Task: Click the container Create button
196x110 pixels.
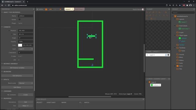Action: 26,95
